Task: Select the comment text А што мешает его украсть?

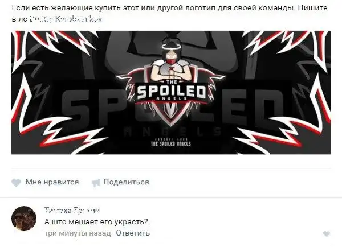Action: [96, 222]
